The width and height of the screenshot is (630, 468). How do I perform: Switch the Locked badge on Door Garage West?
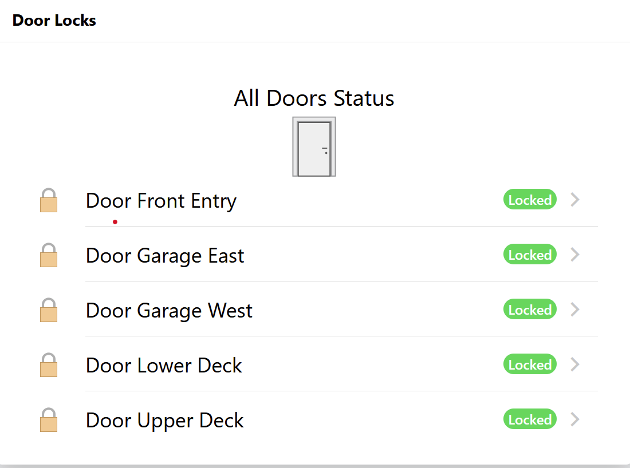click(x=530, y=310)
